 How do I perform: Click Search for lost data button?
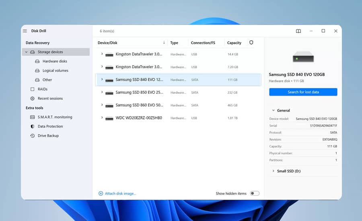pos(303,92)
